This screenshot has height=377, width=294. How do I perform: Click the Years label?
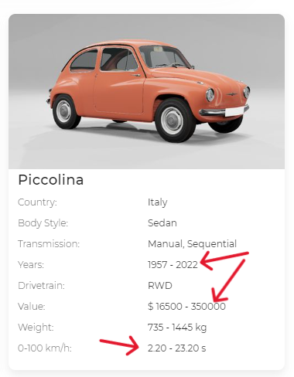31,265
